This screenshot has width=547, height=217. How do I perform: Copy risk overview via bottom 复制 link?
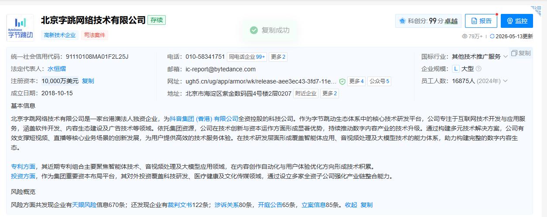(x=366, y=205)
